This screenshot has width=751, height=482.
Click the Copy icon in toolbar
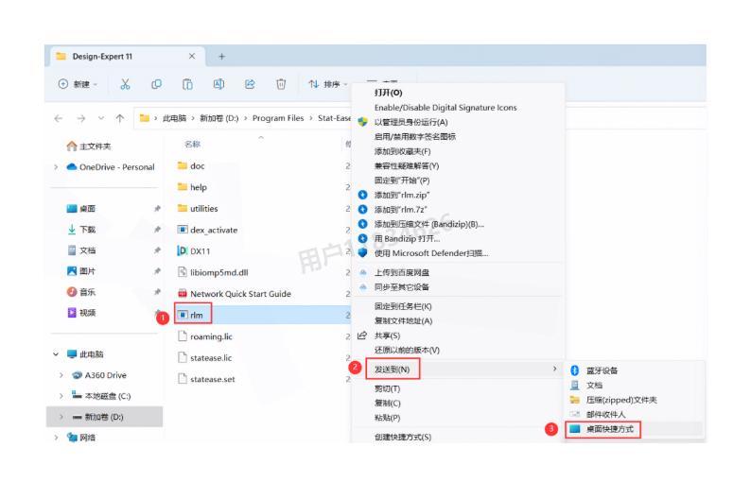156,84
